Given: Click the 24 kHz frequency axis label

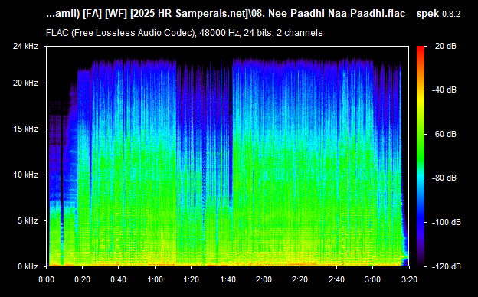Looking at the screenshot, I should click(x=25, y=46).
